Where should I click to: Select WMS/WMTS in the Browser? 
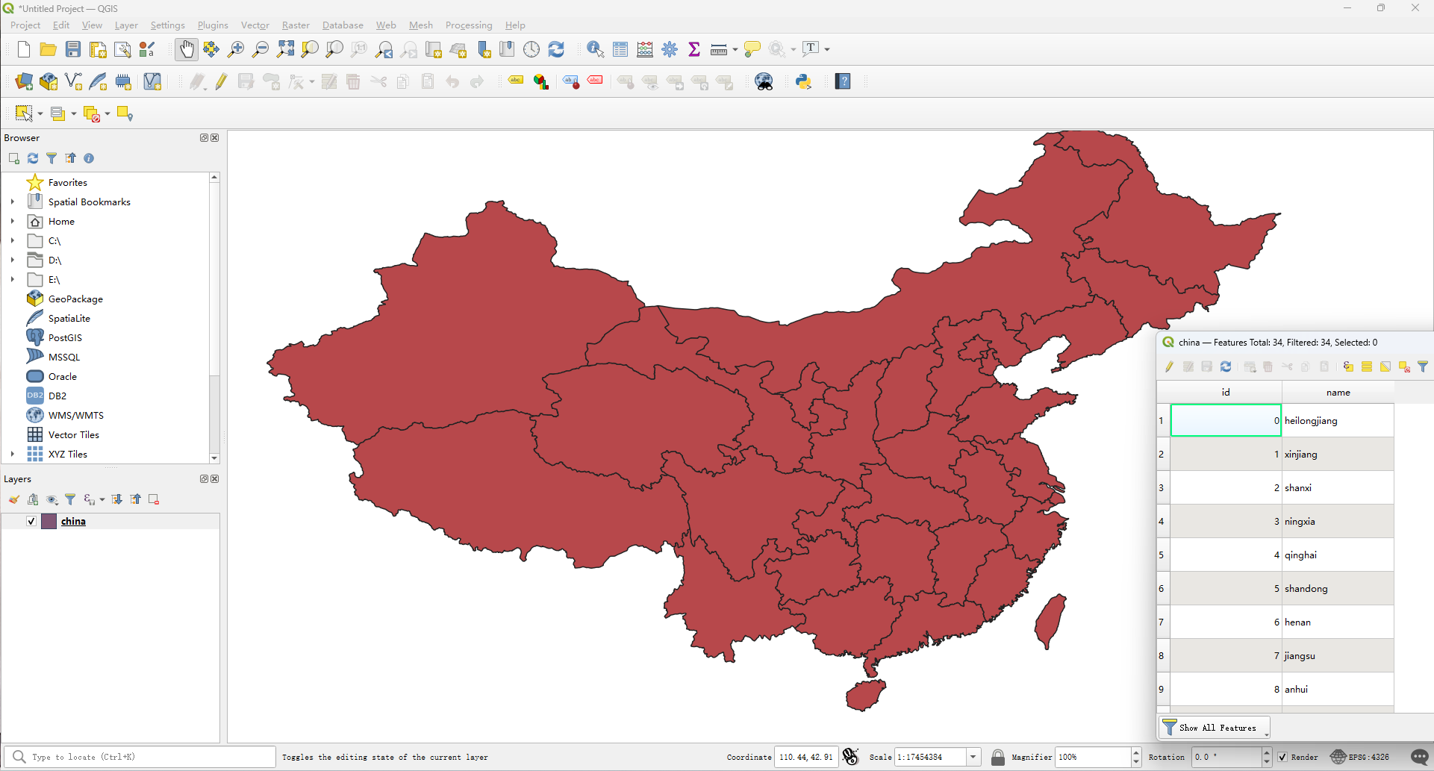click(75, 415)
